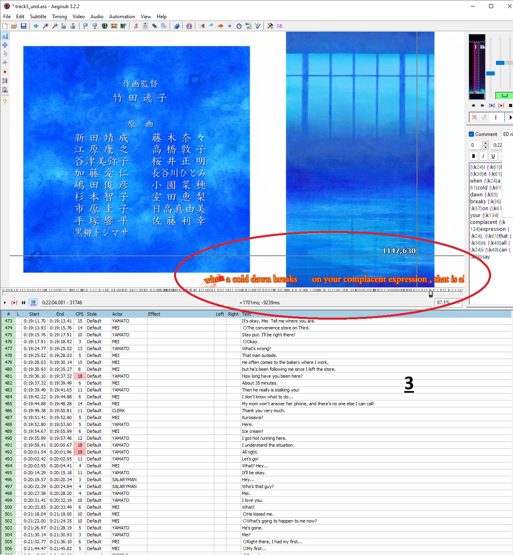The height and width of the screenshot is (555, 513).
Task: Increase layer with up stepper arrow
Action: click(x=485, y=143)
